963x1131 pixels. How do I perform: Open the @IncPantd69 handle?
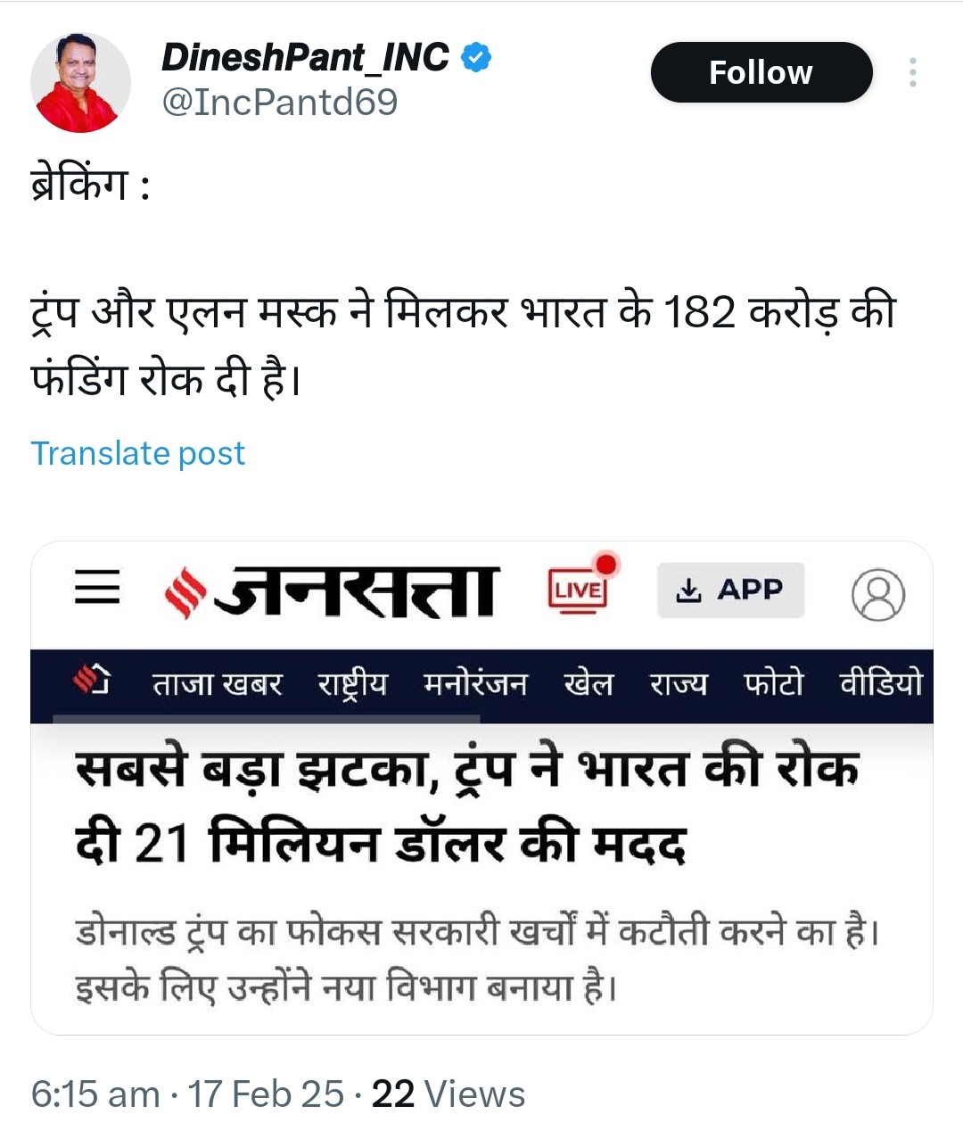(x=279, y=102)
